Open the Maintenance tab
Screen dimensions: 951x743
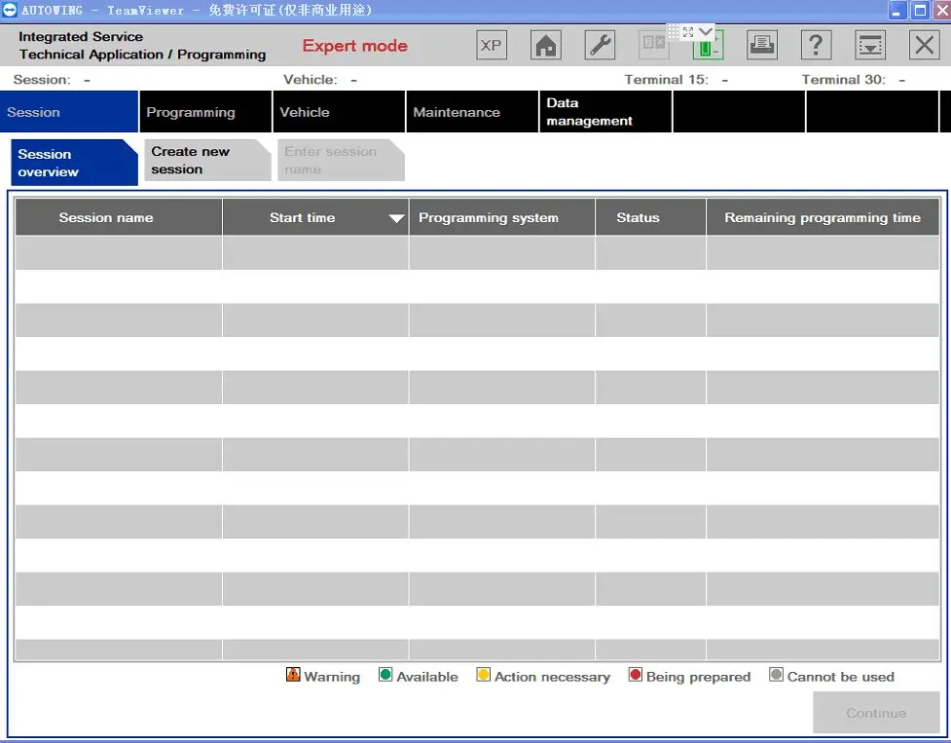coord(472,112)
